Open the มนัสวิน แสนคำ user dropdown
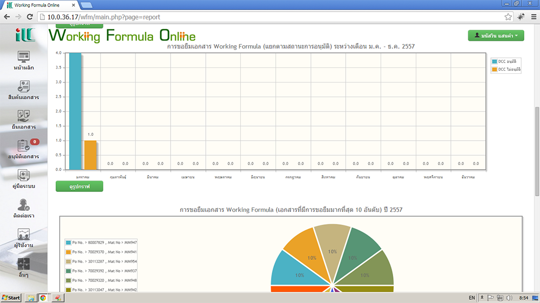The image size is (540, 303). (x=496, y=36)
